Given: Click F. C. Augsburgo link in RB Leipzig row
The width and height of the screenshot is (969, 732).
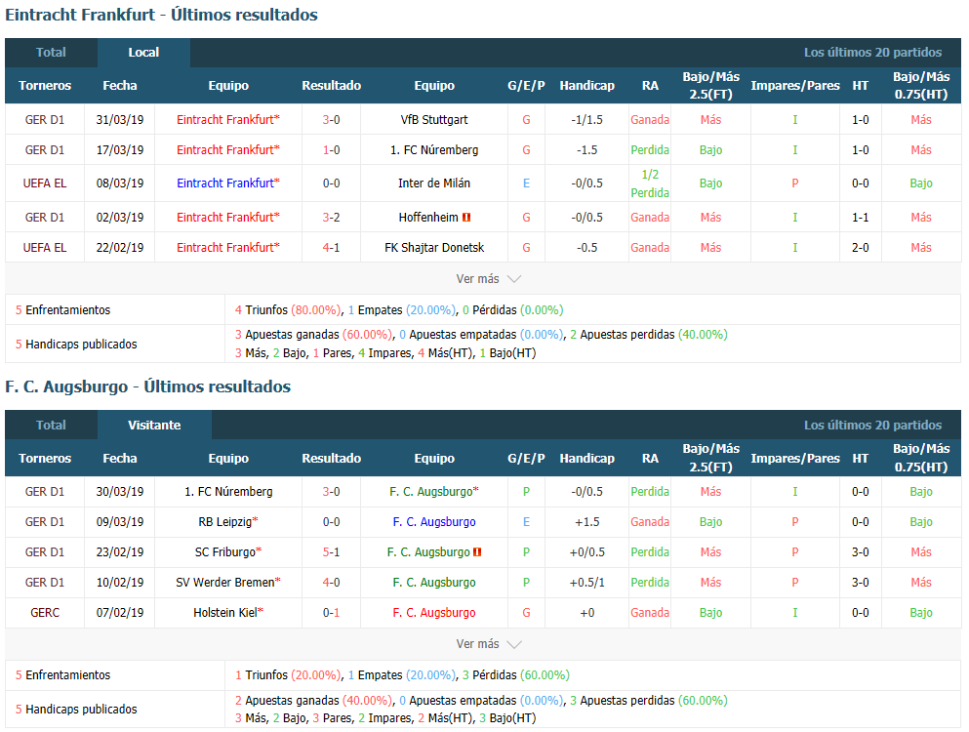Looking at the screenshot, I should coord(434,522).
